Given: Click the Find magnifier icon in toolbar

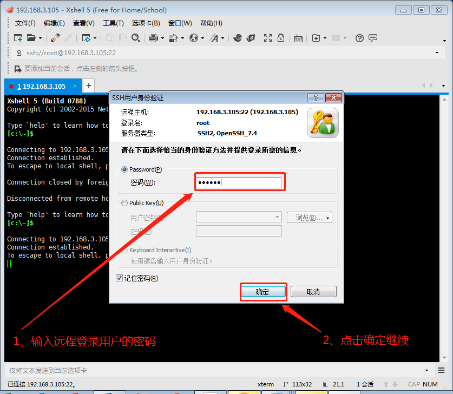Looking at the screenshot, I should coord(136,38).
